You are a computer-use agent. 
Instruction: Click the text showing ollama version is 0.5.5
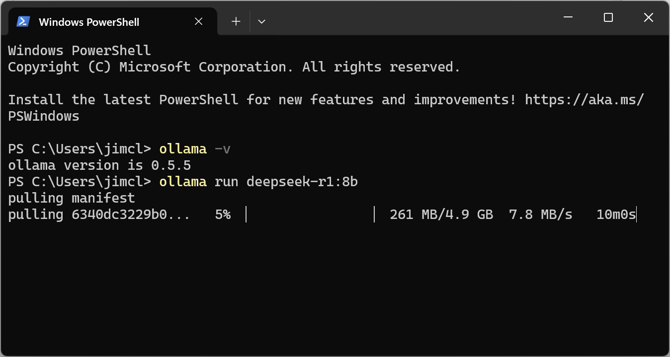[x=98, y=165]
